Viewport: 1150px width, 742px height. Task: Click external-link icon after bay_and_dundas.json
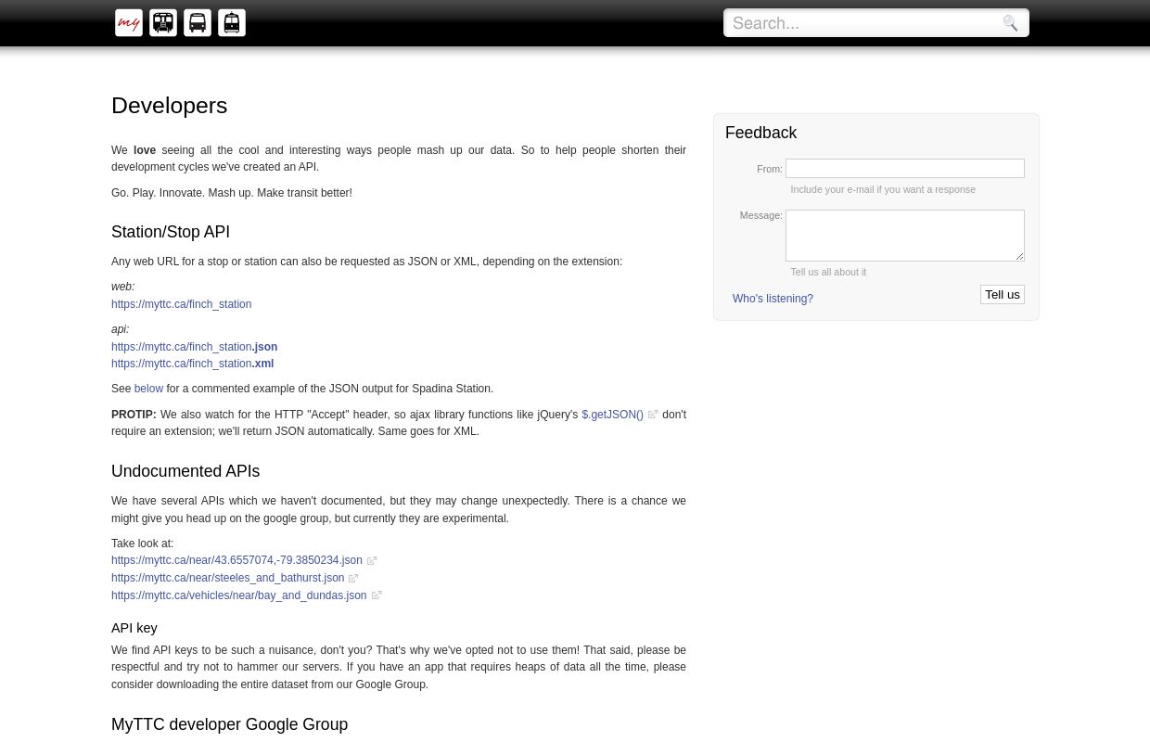tap(377, 595)
